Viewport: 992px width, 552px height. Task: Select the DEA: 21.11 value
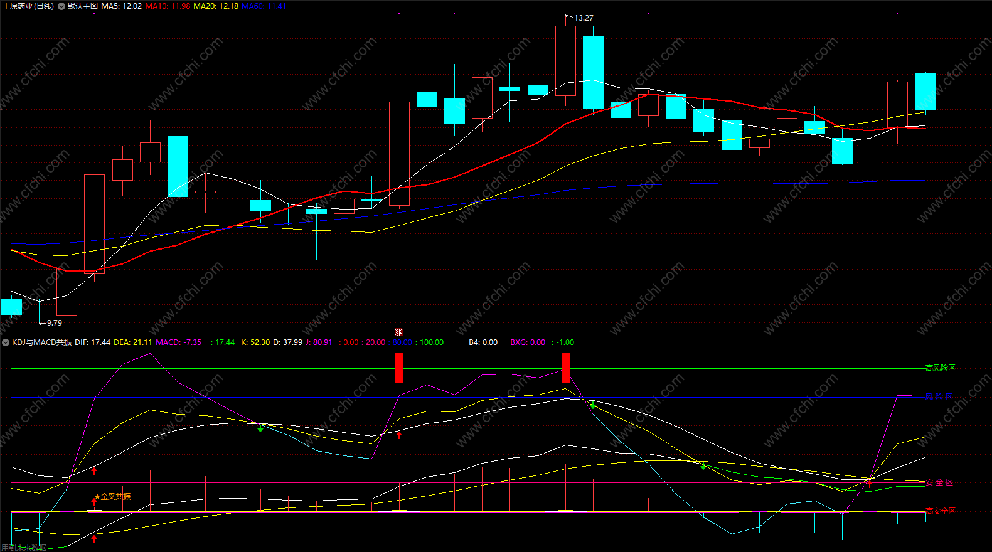pos(132,342)
